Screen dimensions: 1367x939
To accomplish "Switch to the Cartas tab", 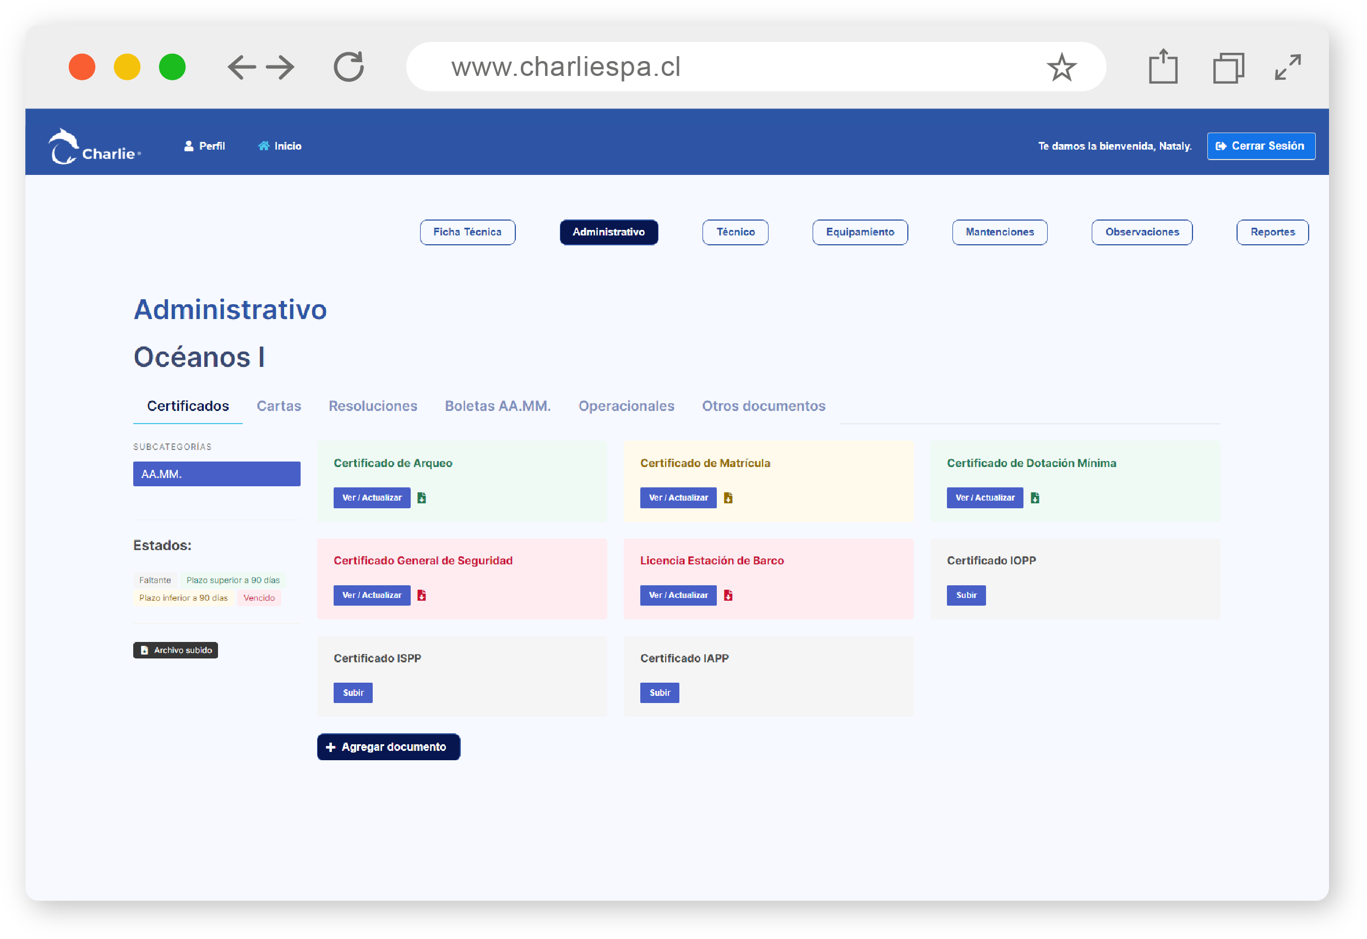I will coord(279,406).
